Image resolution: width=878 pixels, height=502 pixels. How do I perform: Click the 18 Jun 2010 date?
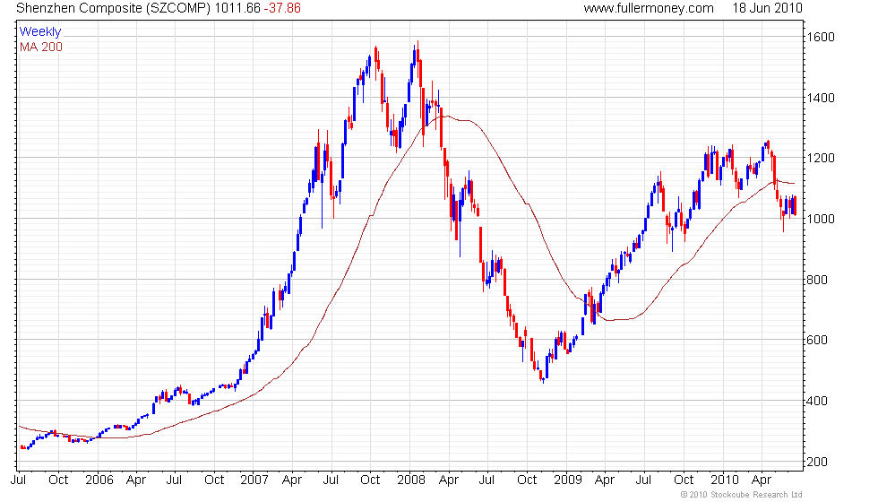click(767, 8)
